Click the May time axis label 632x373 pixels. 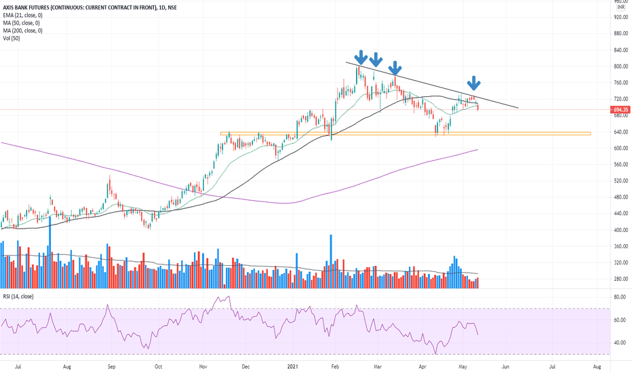pos(462,366)
